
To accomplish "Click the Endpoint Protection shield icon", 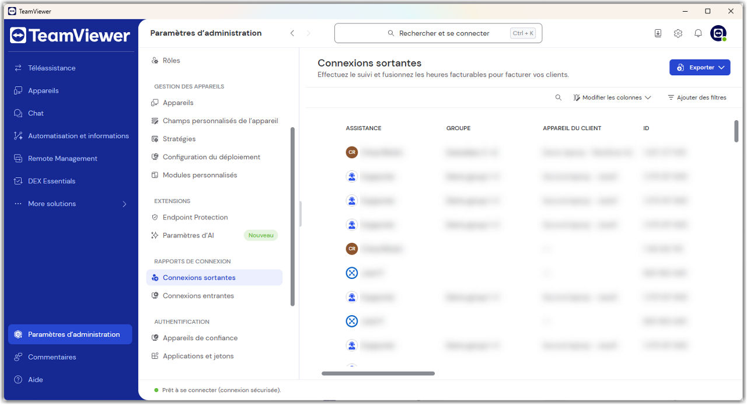I will [x=155, y=217].
